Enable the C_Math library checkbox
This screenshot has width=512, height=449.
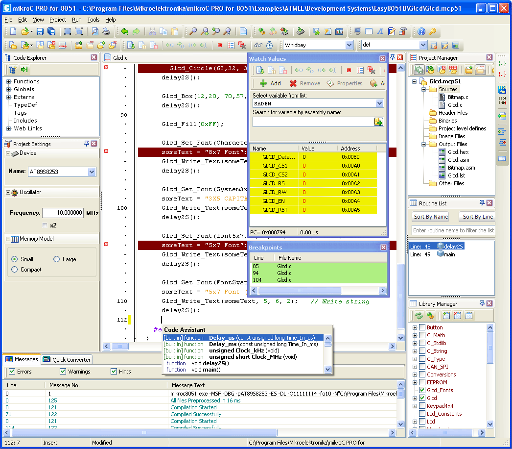[x=422, y=335]
